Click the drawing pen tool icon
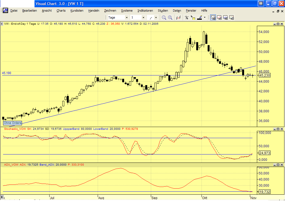Image resolution: width=285 pixels, height=213 pixels. coord(199,17)
